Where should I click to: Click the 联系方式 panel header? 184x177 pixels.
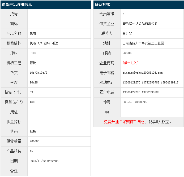click(102, 5)
